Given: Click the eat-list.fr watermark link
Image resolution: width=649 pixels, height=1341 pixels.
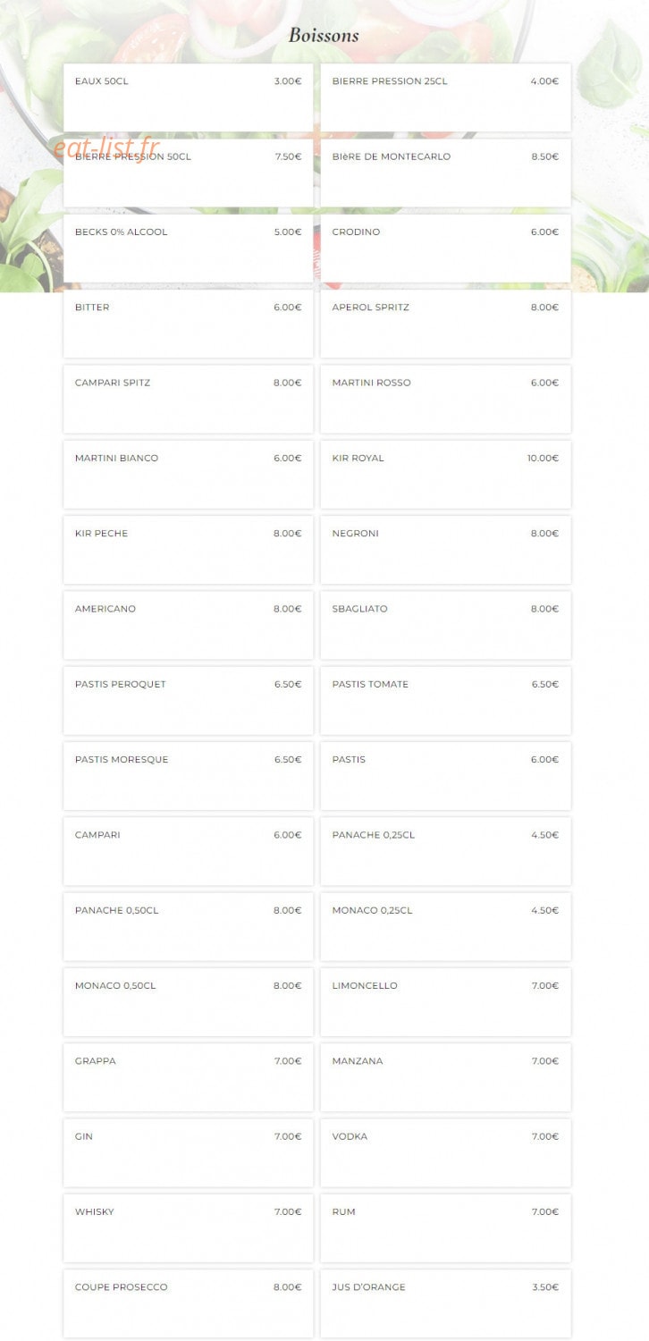Looking at the screenshot, I should click(x=106, y=148).
